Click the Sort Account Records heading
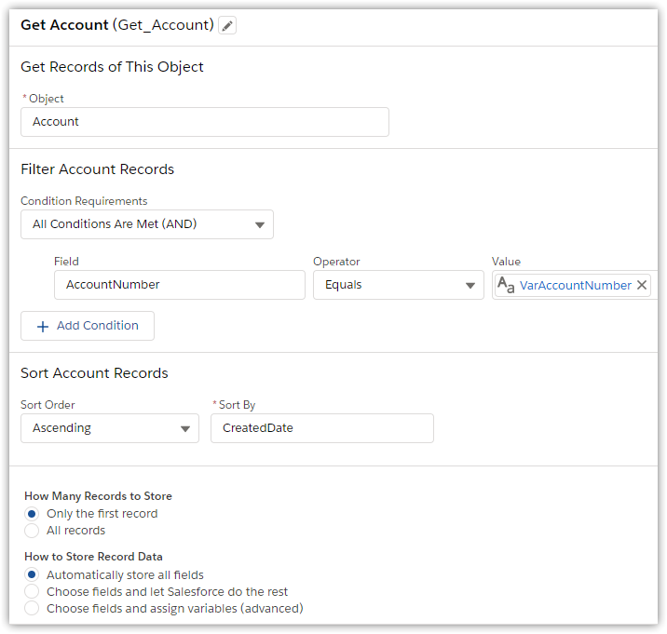This screenshot has width=667, height=634. 94,373
